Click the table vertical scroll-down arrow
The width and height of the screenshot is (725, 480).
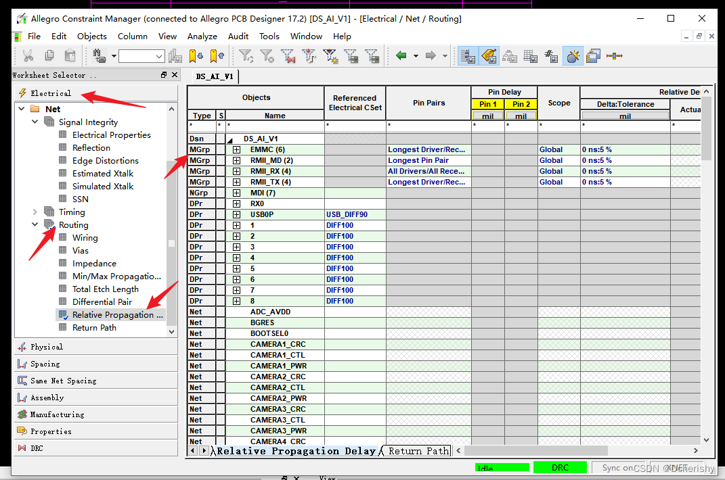point(706,440)
